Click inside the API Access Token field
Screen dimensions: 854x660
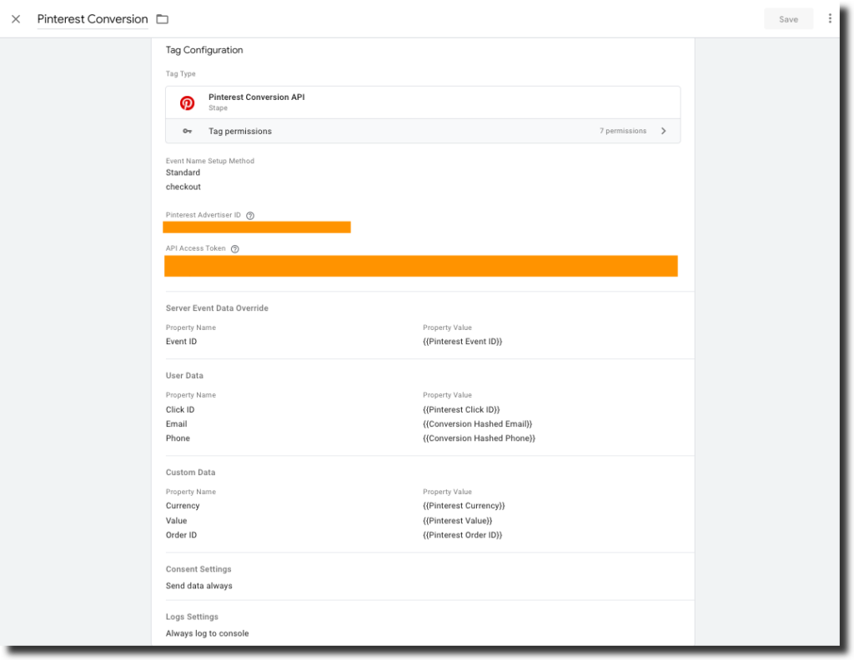[x=421, y=265]
